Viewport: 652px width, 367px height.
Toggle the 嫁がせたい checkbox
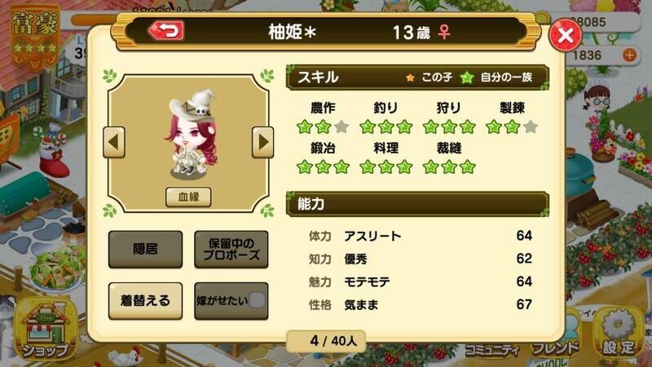[x=257, y=300]
